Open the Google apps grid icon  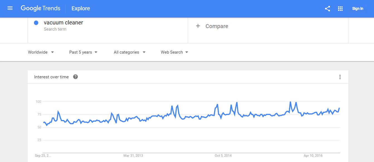(340, 9)
